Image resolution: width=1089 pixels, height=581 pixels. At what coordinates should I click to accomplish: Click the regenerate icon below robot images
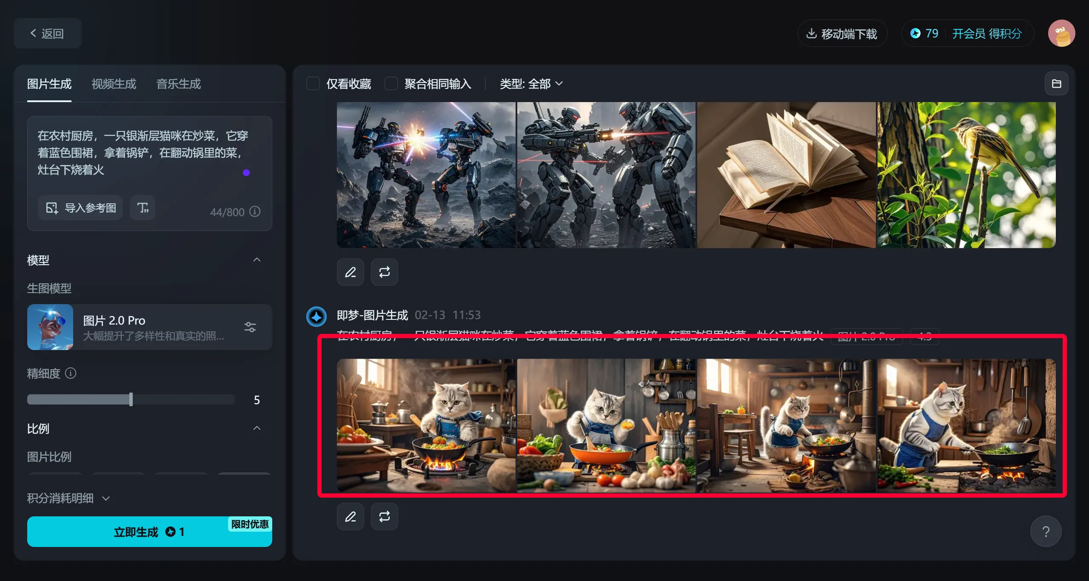pos(384,272)
